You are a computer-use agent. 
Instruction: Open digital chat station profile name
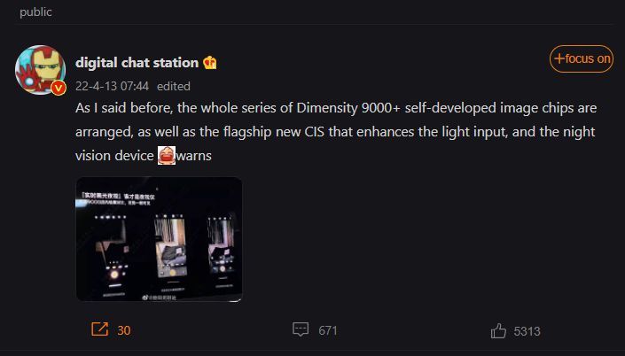pos(137,63)
